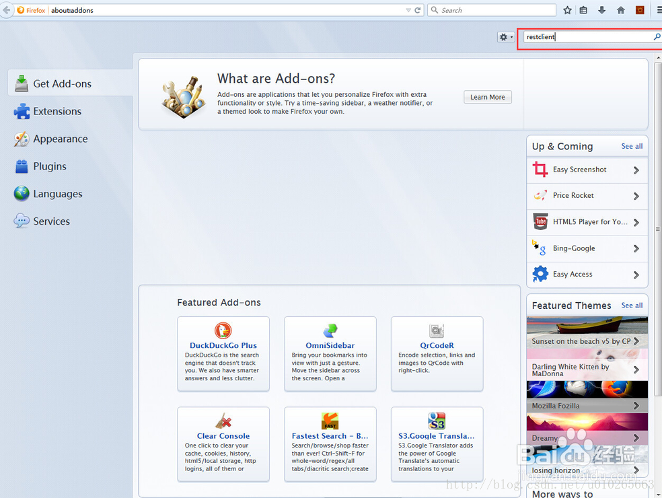The width and height of the screenshot is (662, 498).
Task: Expand Easy Access row chevron
Action: pyautogui.click(x=636, y=275)
